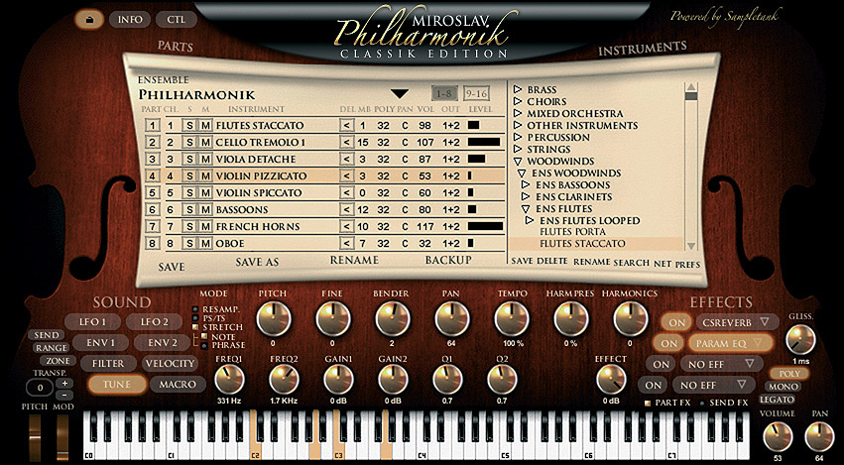
Task: Solo the Viola Detache part
Action: point(188,160)
